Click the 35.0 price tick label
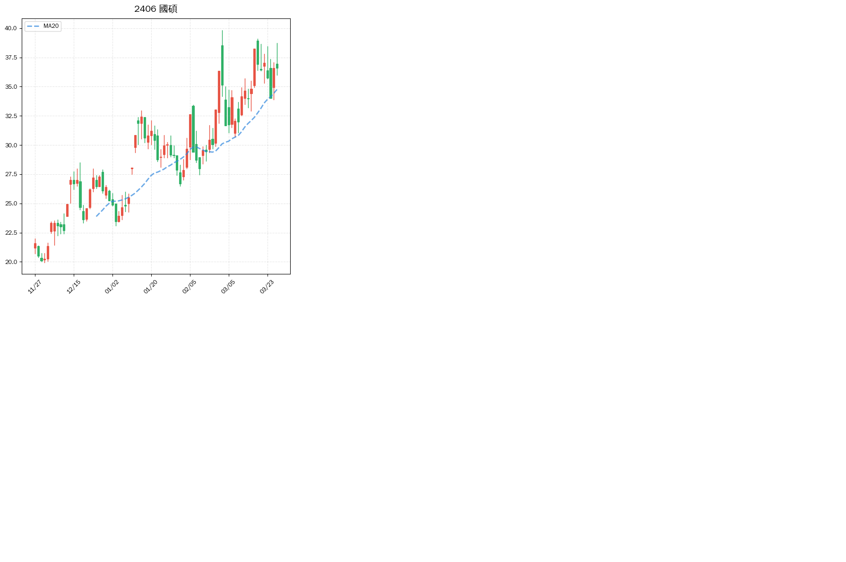 click(x=11, y=87)
